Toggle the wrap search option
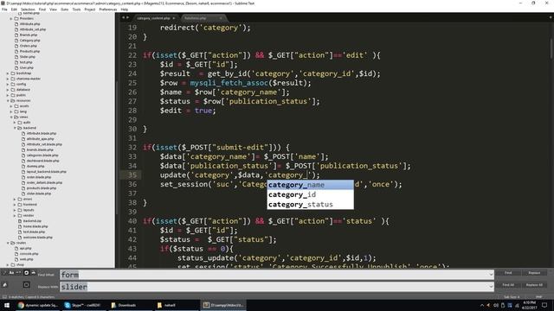The width and height of the screenshot is (554, 311). tap(26, 273)
